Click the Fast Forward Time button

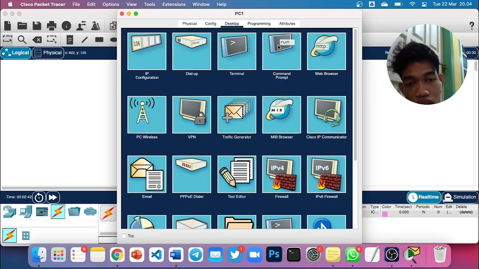(x=53, y=197)
